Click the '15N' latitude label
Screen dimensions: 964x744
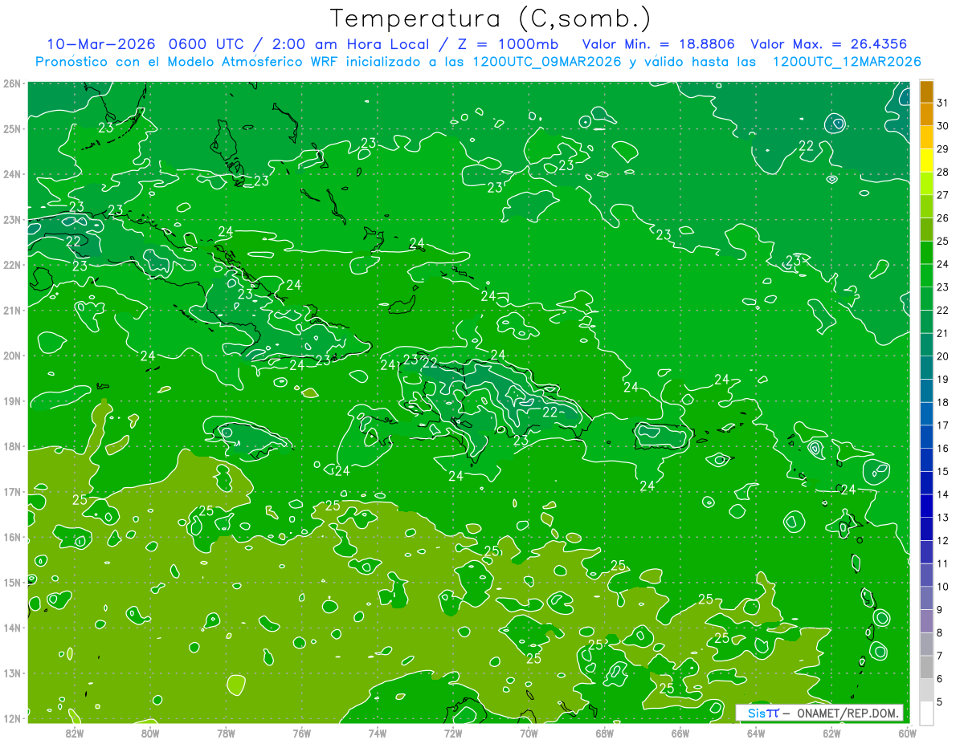(x=12, y=582)
